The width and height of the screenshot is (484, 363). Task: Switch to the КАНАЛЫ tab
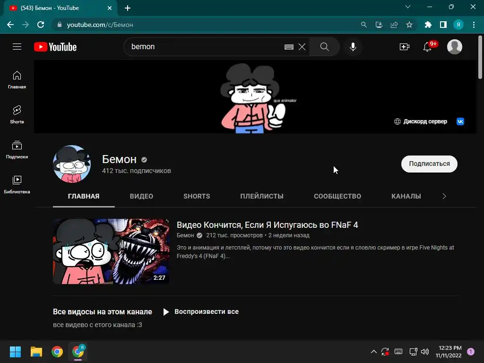(x=406, y=196)
